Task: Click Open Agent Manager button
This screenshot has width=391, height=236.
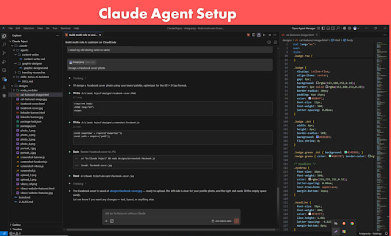Action: point(303,28)
